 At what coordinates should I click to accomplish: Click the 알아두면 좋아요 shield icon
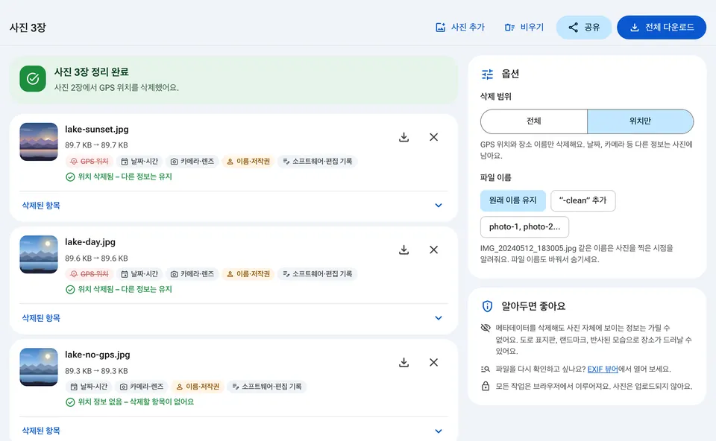pyautogui.click(x=487, y=306)
